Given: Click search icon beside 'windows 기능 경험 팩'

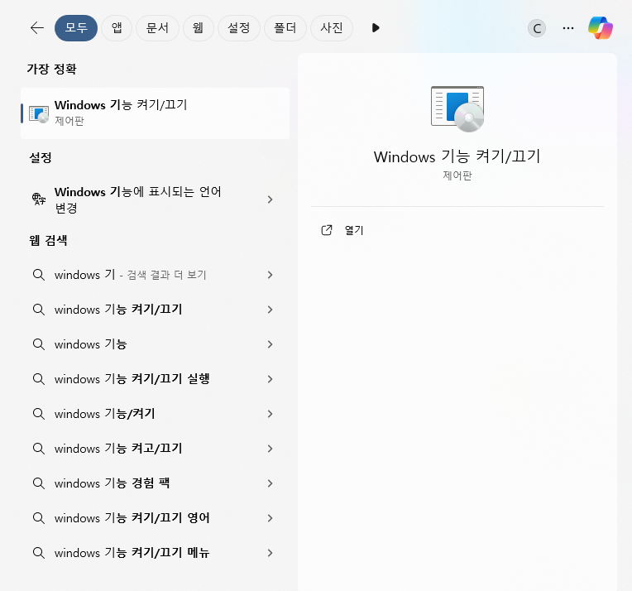Looking at the screenshot, I should coord(39,483).
